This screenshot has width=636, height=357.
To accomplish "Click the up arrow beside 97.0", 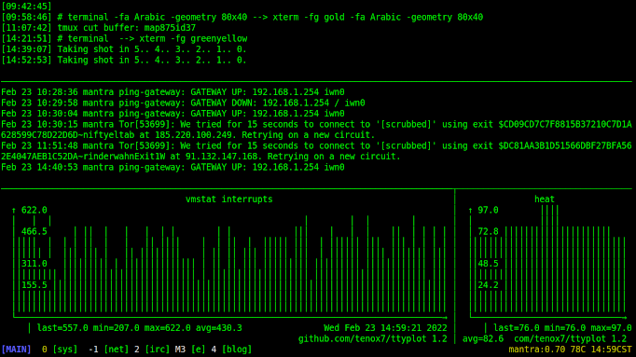I will click(x=470, y=211).
